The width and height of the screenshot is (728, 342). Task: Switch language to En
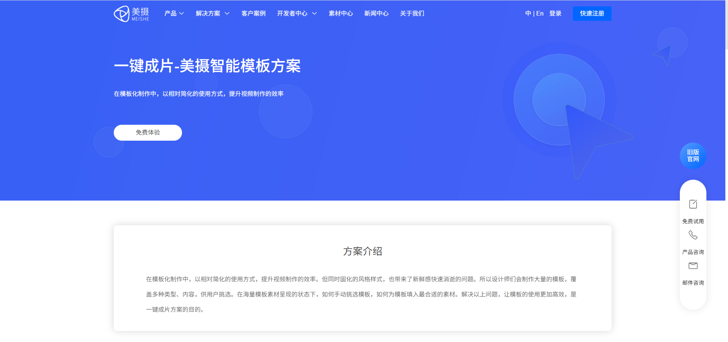tap(540, 13)
